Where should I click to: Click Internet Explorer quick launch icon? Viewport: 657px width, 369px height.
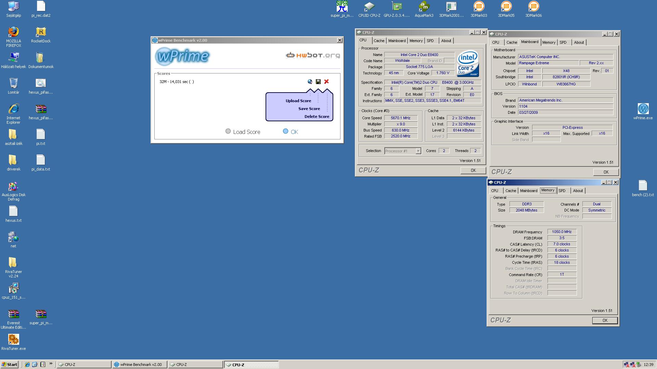27,365
